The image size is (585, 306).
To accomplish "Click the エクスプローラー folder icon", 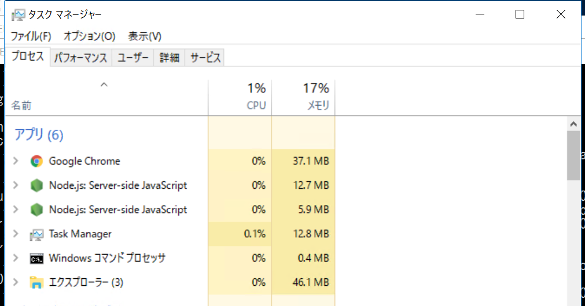I will point(36,282).
